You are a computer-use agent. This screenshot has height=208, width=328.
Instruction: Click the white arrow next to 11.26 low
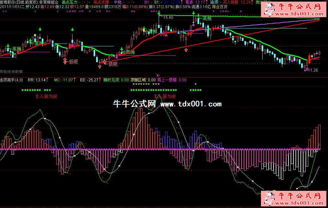click(x=306, y=70)
